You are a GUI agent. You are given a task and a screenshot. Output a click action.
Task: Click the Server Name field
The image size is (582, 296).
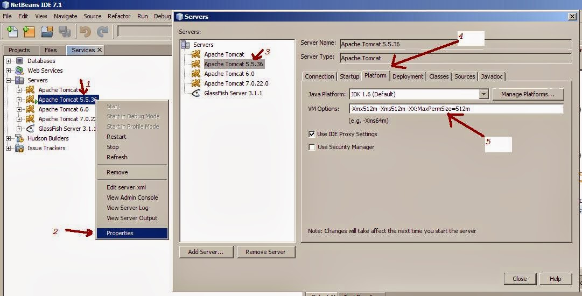click(455, 44)
